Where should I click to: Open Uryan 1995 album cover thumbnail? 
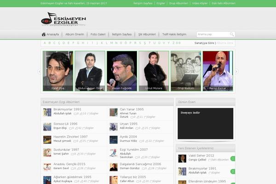click(x=114, y=127)
